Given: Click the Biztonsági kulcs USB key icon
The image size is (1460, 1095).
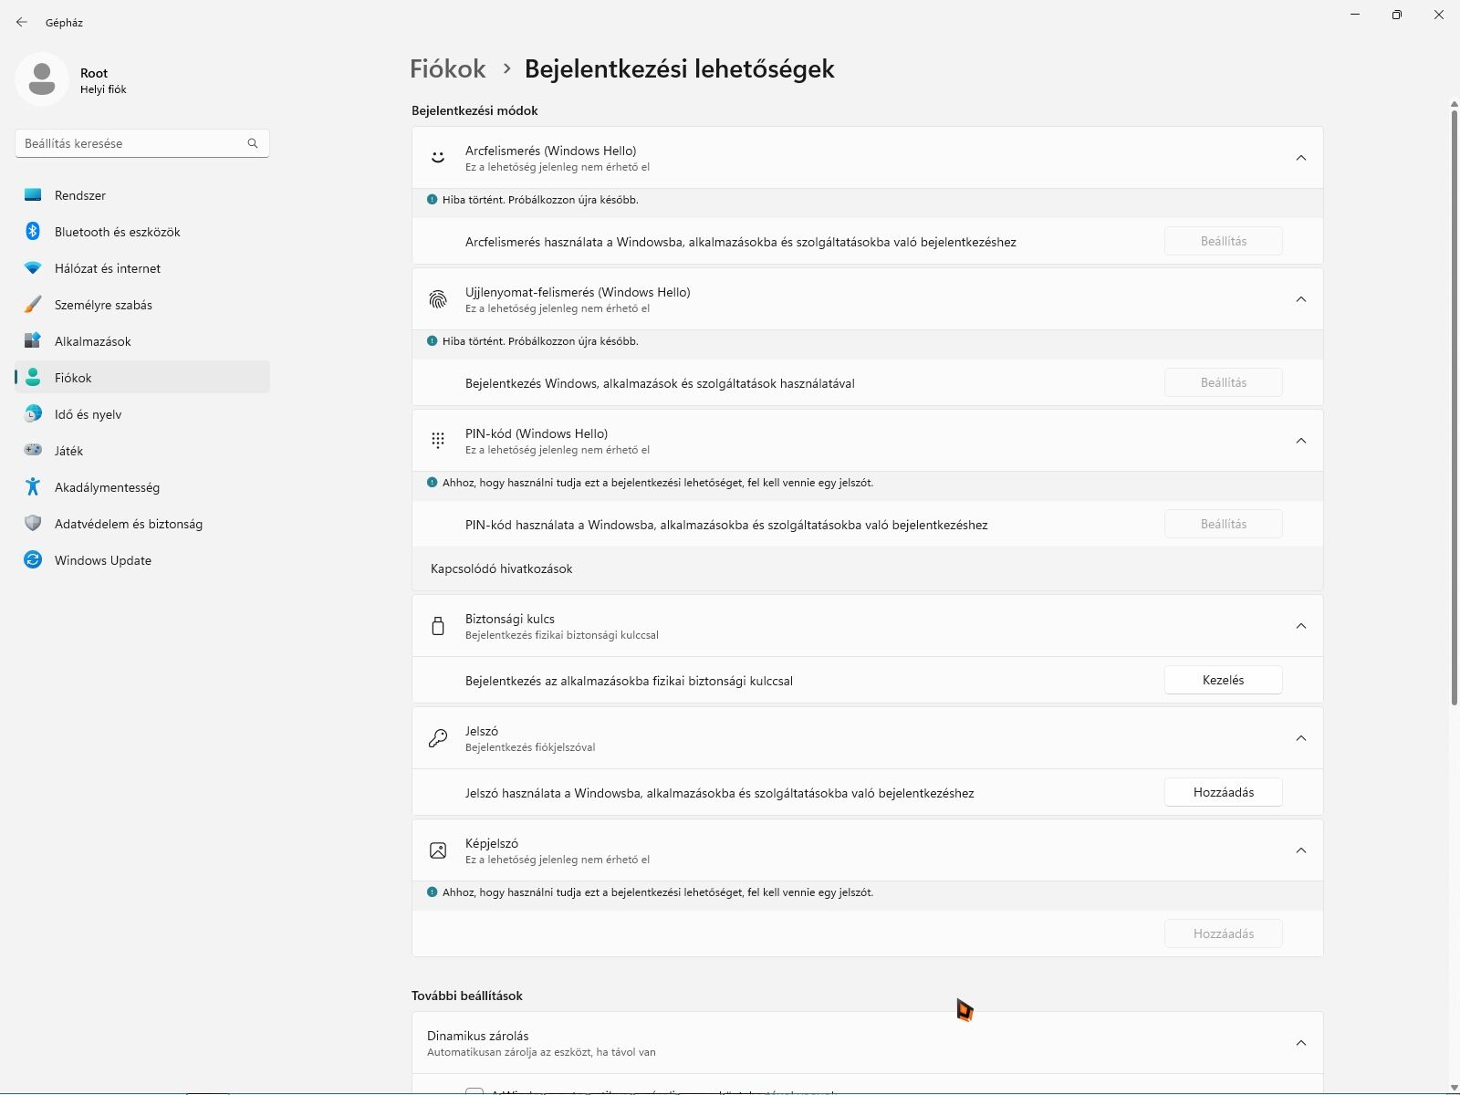Looking at the screenshot, I should [x=438, y=626].
